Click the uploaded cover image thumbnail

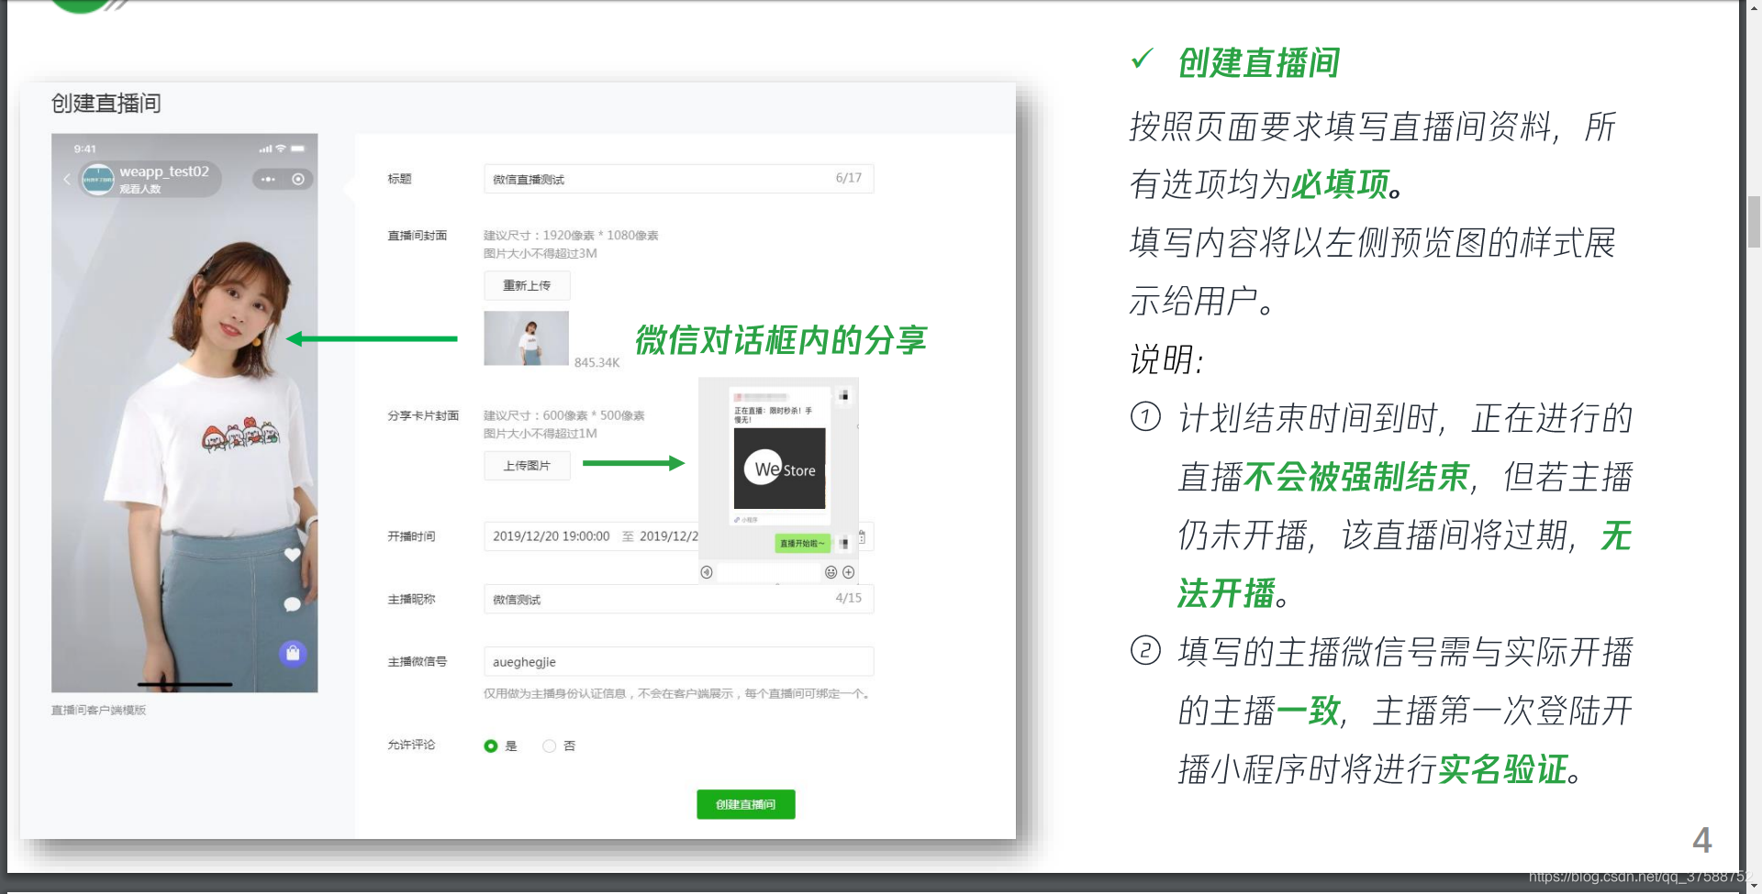coord(526,338)
